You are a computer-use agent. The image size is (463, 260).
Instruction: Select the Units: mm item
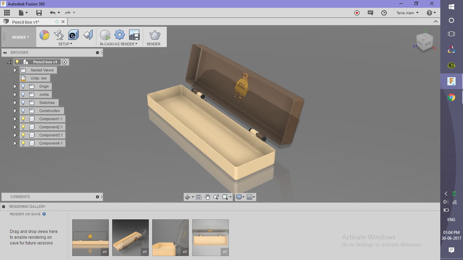pos(35,78)
